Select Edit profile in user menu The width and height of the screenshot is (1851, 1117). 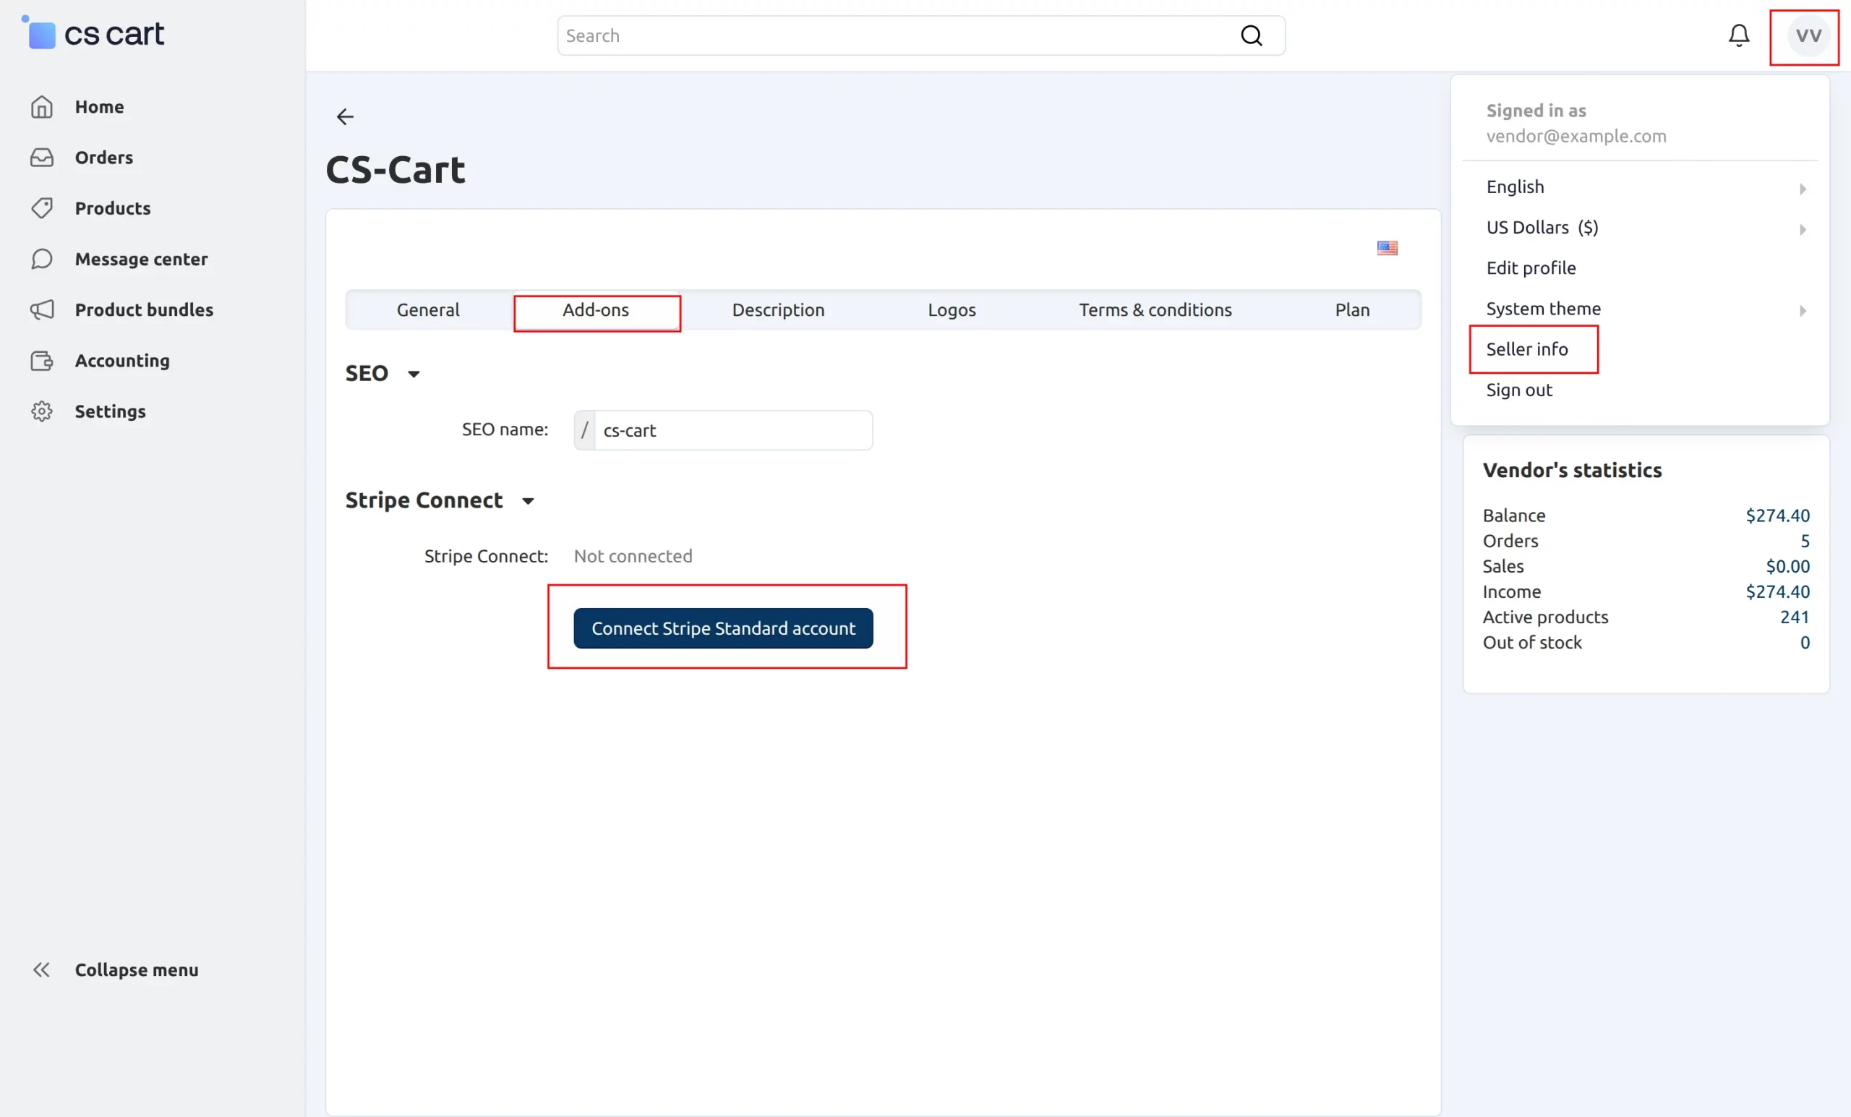click(1531, 268)
